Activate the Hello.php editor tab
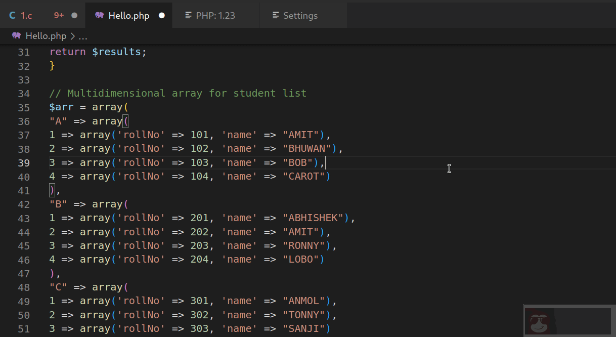The image size is (616, 337). (x=128, y=15)
